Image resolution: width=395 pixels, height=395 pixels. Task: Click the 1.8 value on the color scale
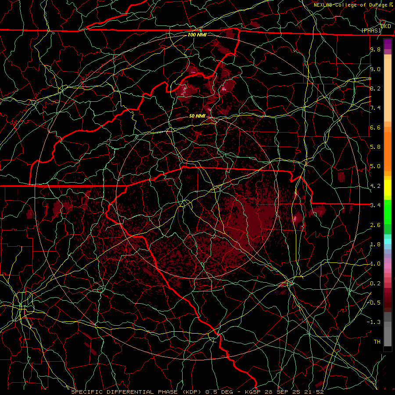pos(375,244)
